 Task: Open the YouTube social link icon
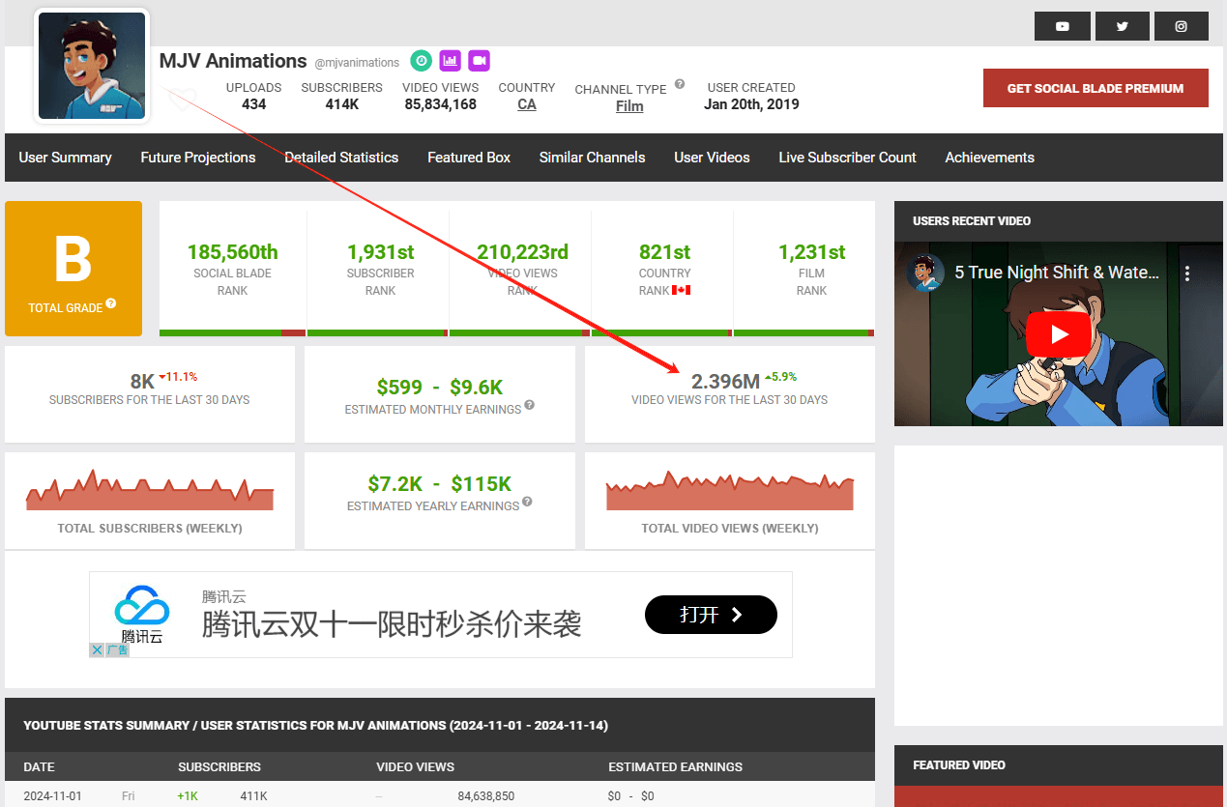1062,26
